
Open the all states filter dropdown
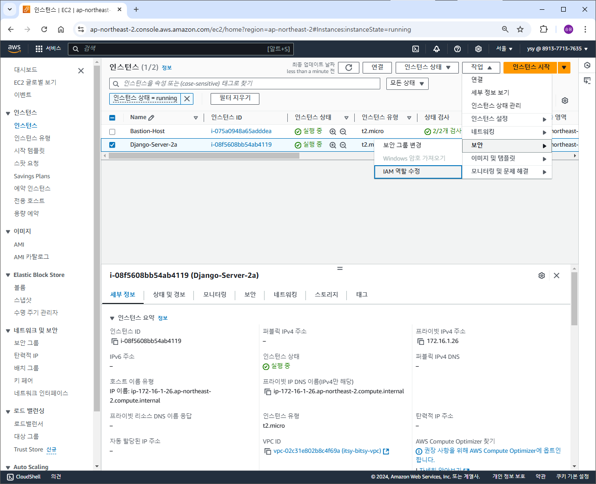[407, 83]
